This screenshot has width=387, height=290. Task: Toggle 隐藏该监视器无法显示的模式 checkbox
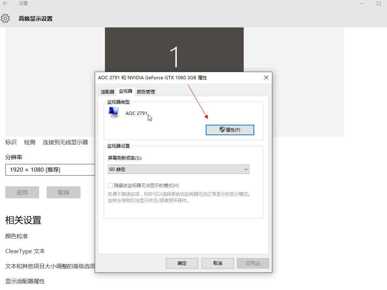click(x=110, y=185)
